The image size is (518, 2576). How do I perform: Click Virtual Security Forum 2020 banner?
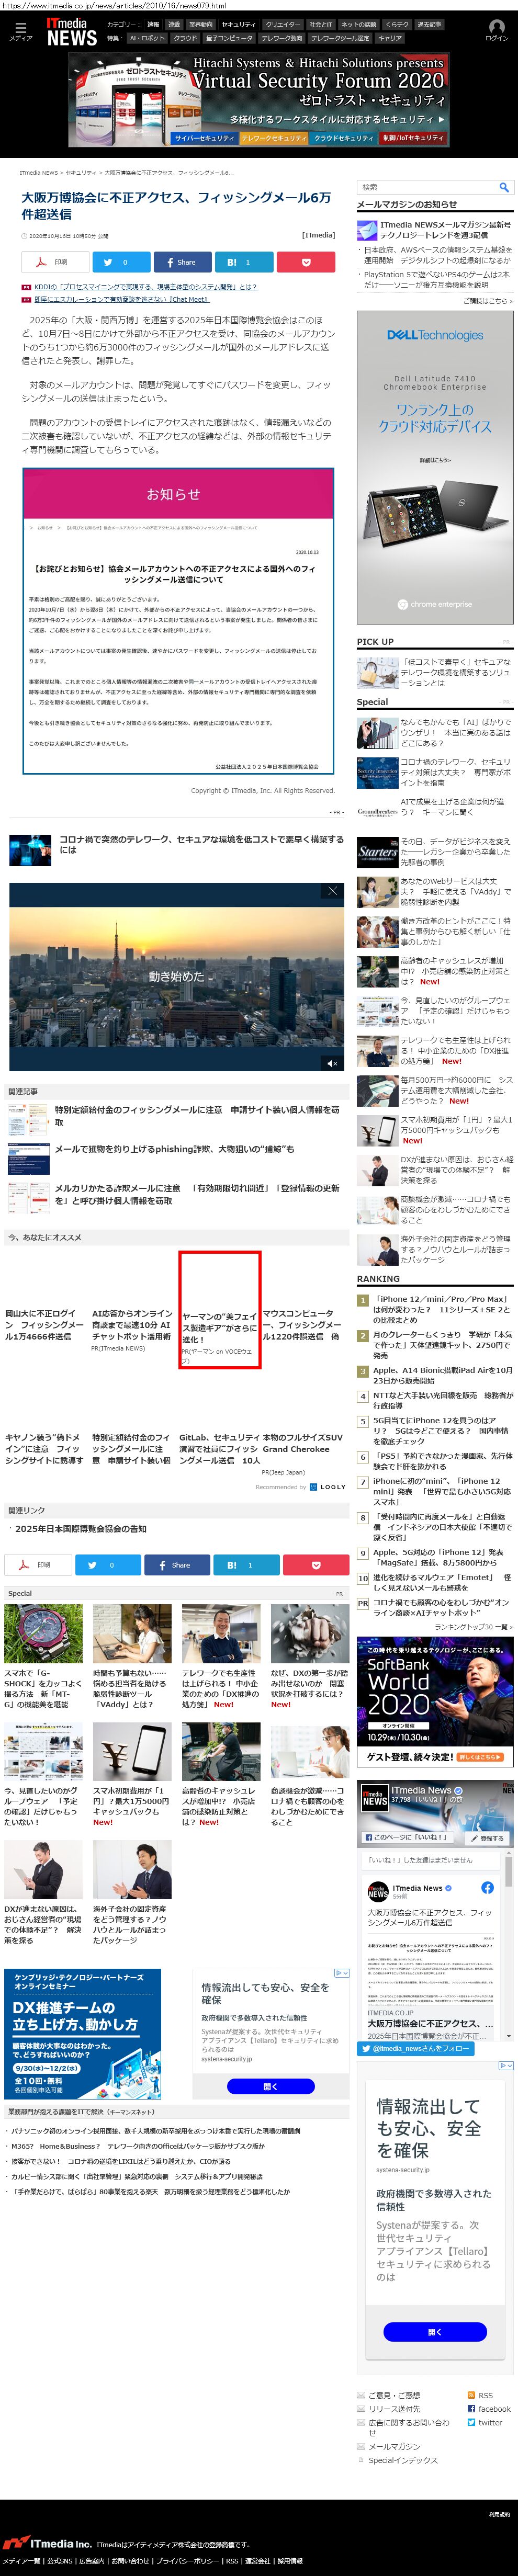(x=259, y=99)
